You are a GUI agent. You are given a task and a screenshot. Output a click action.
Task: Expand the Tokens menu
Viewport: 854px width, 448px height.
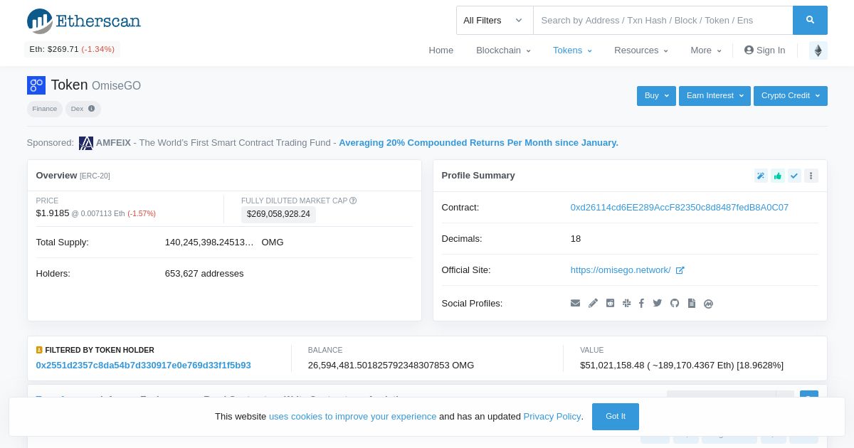[572, 50]
